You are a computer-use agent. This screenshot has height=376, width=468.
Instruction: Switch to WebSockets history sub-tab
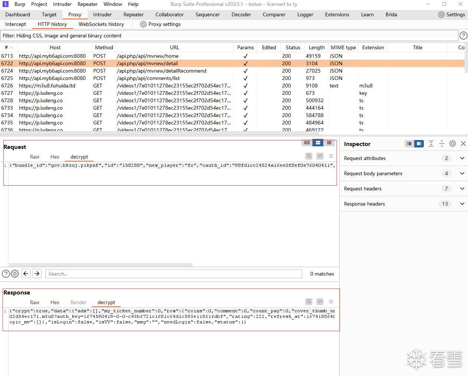(x=101, y=24)
